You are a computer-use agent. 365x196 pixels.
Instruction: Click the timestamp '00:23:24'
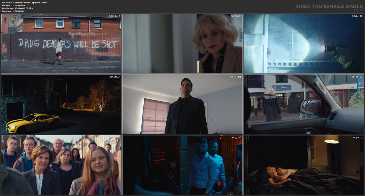(x=236, y=77)
